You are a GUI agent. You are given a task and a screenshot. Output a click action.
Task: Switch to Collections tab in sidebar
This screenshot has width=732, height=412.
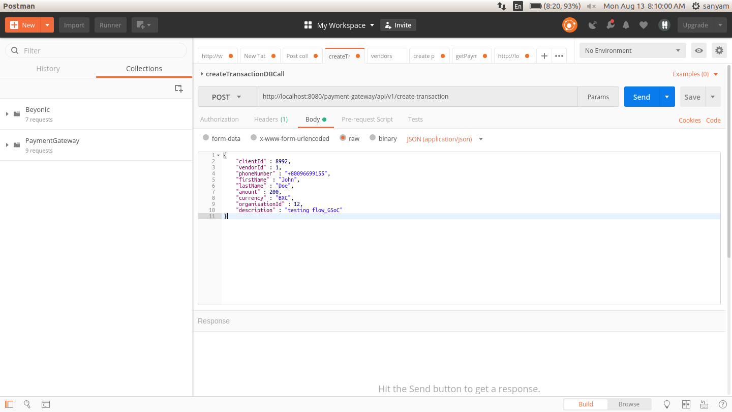[x=144, y=69]
